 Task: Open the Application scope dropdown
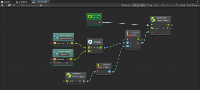pyautogui.click(x=66, y=38)
